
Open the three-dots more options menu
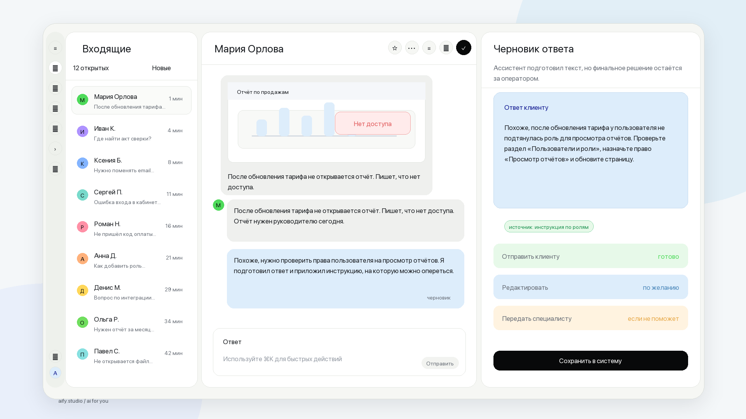pyautogui.click(x=412, y=48)
